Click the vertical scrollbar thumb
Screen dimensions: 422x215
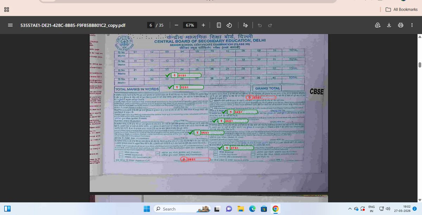(x=419, y=65)
